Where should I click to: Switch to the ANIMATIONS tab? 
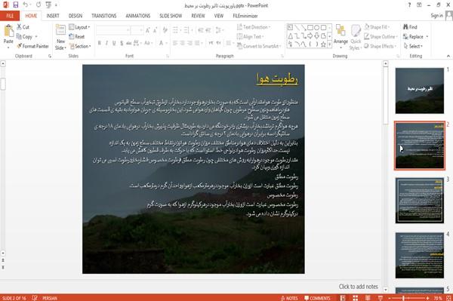click(x=138, y=16)
